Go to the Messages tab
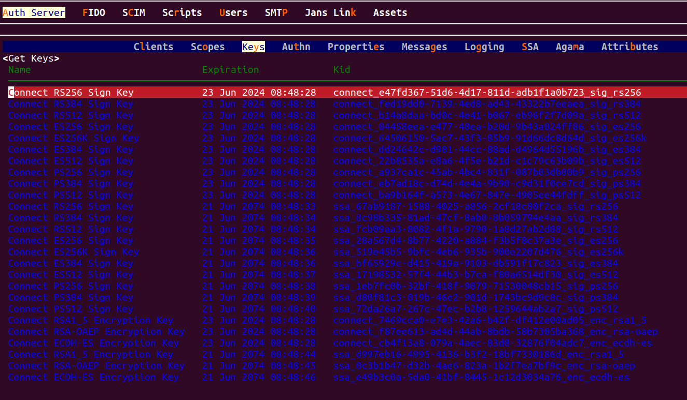687x400 pixels. click(x=424, y=47)
